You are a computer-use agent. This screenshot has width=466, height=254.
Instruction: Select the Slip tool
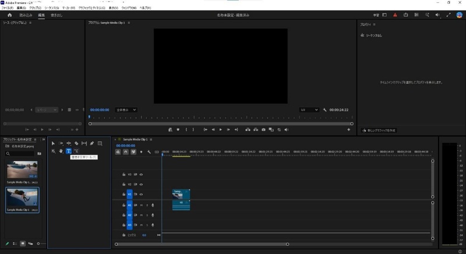84,144
